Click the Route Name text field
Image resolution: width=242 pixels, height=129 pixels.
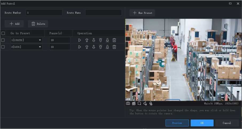[103, 13]
